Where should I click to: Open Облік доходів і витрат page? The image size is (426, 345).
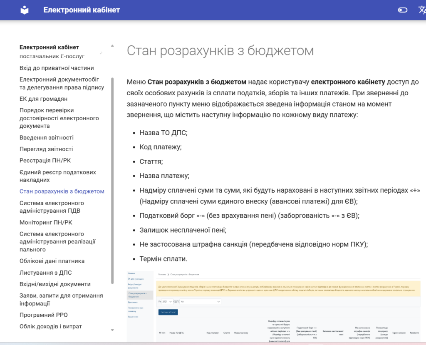click(x=51, y=326)
